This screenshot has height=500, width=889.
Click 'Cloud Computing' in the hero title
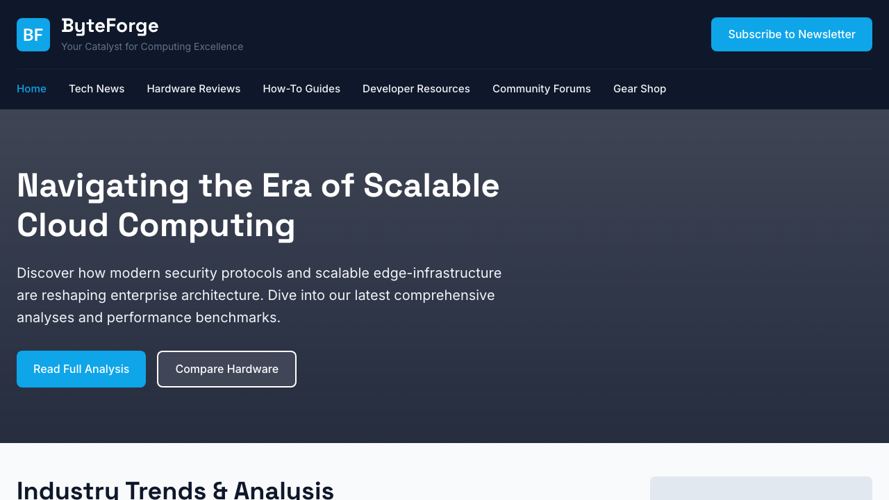pyautogui.click(x=156, y=226)
